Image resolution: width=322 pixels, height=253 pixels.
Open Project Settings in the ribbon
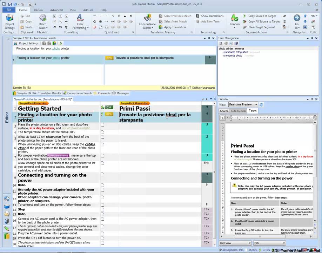10,22
